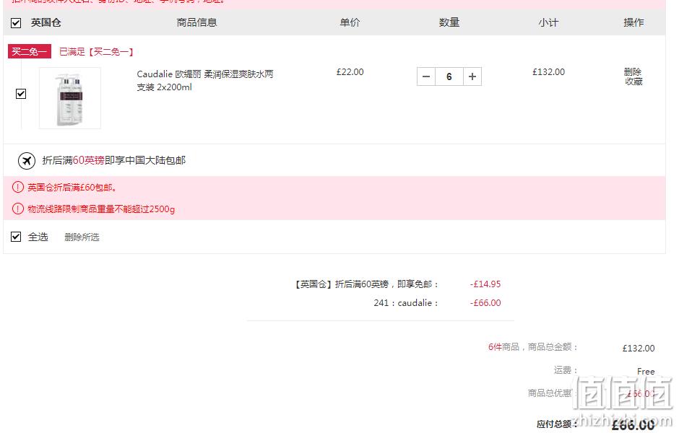
Task: Click the 6件商品，商品总金额 label
Action: pos(533,347)
